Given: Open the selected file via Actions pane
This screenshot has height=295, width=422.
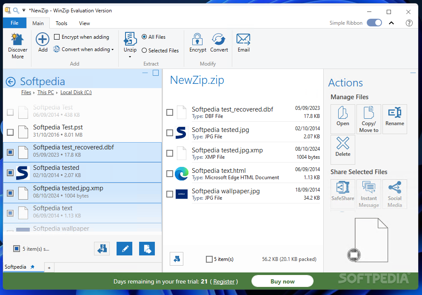Looking at the screenshot, I should (x=342, y=119).
